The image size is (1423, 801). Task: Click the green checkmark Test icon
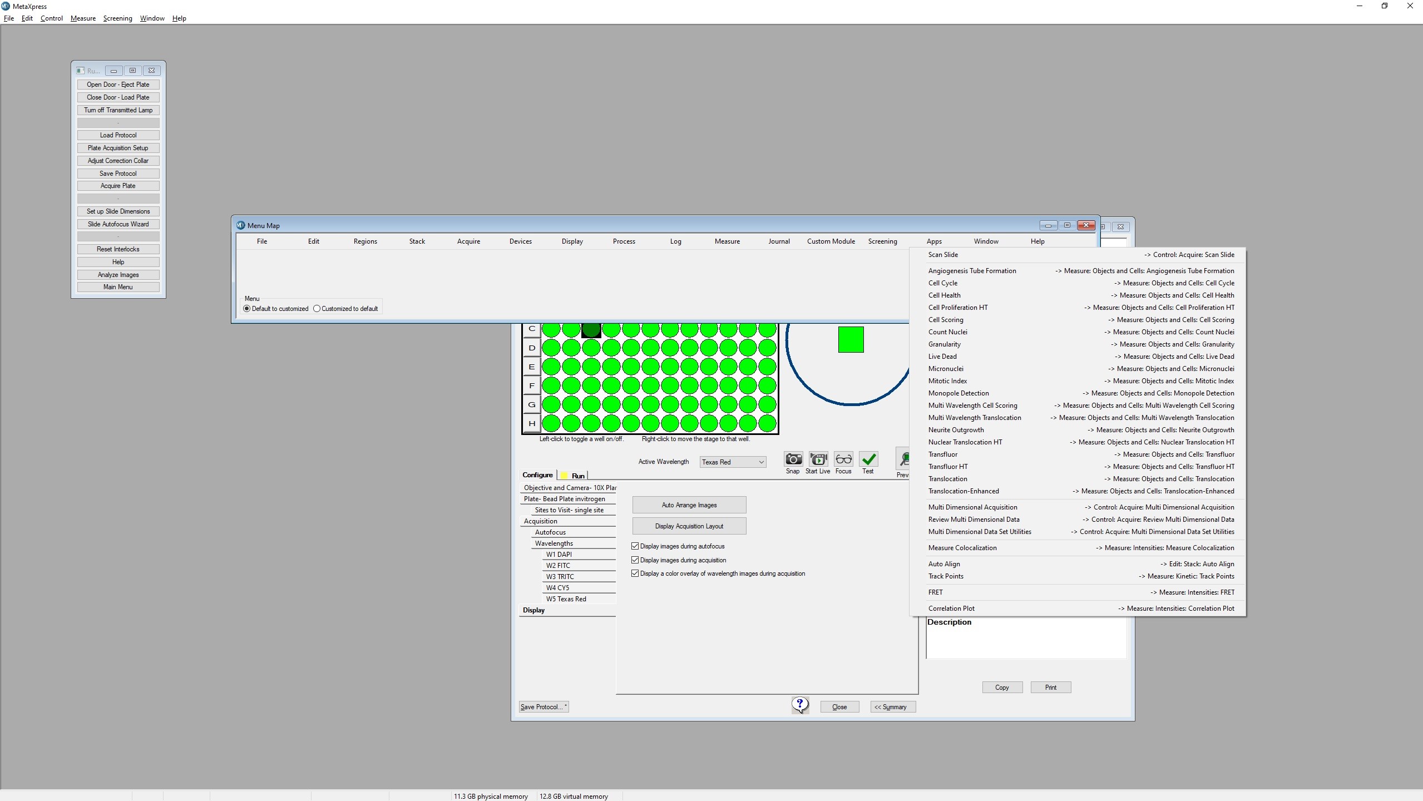click(868, 459)
